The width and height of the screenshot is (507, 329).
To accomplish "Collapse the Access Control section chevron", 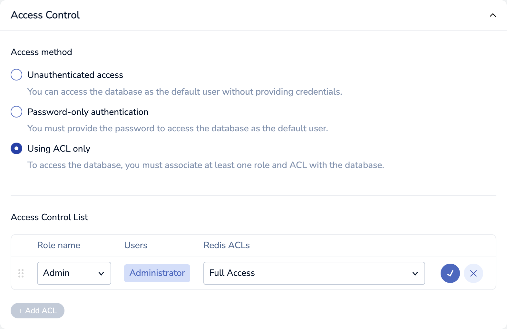I will pyautogui.click(x=493, y=15).
